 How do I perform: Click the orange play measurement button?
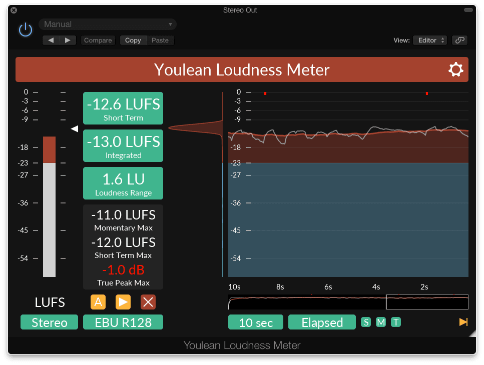coord(123,302)
